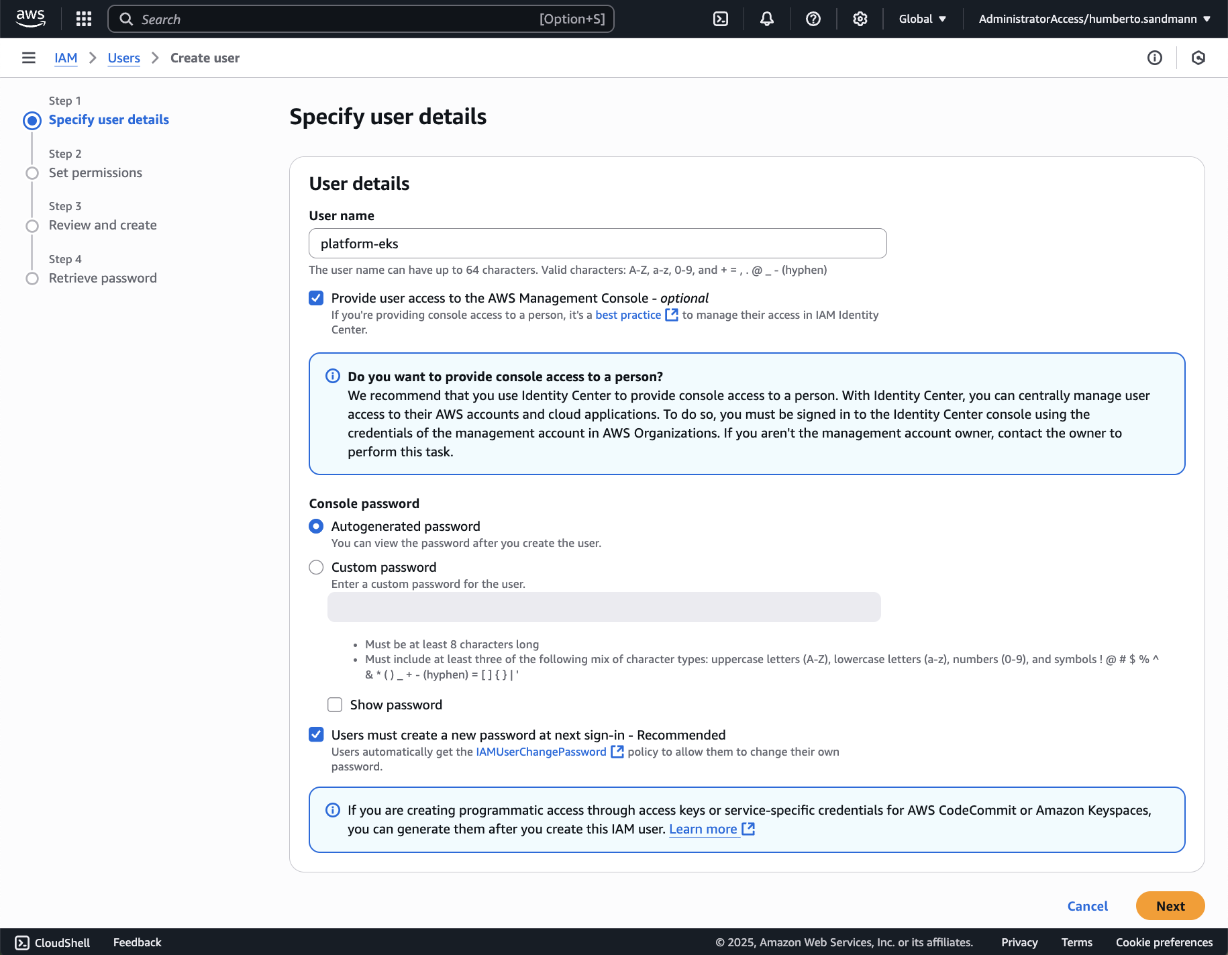The image size is (1228, 955).
Task: Click the info panel icon near breadcrumbs
Action: [1154, 58]
